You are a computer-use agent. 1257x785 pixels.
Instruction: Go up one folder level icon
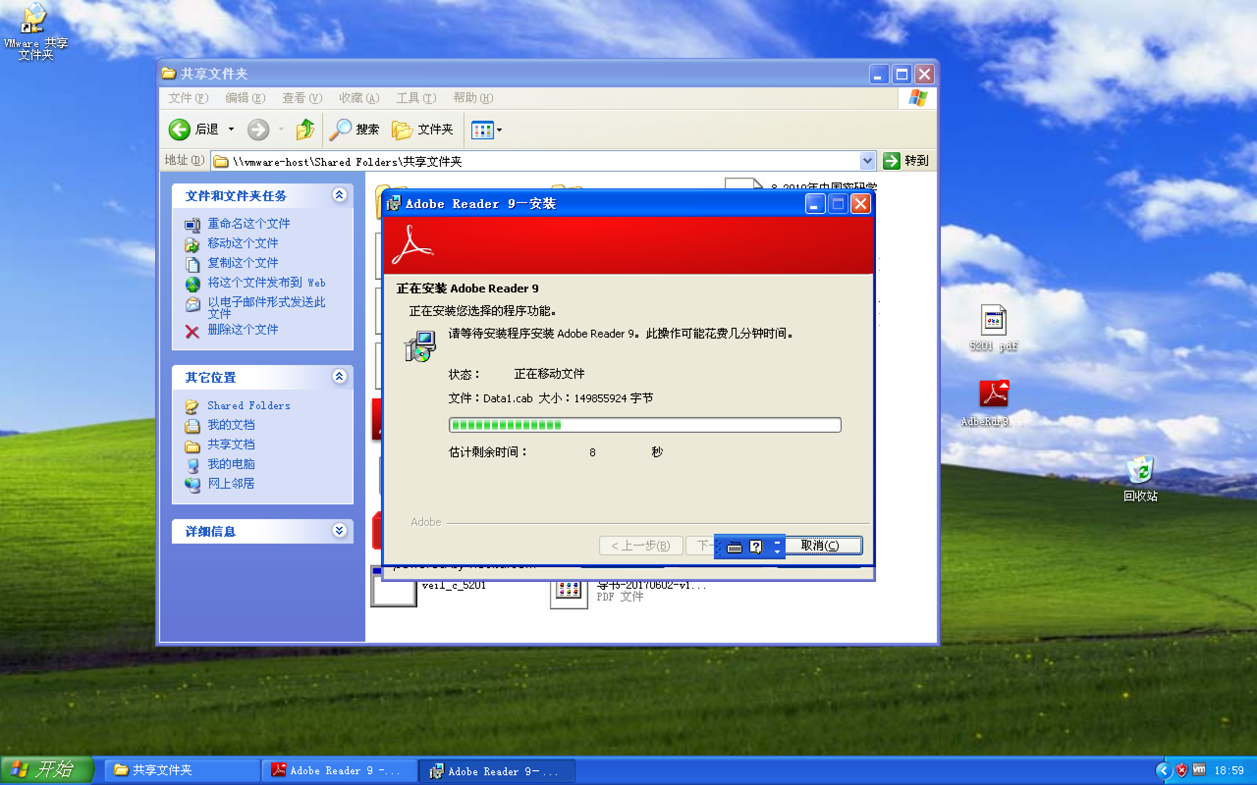tap(305, 129)
